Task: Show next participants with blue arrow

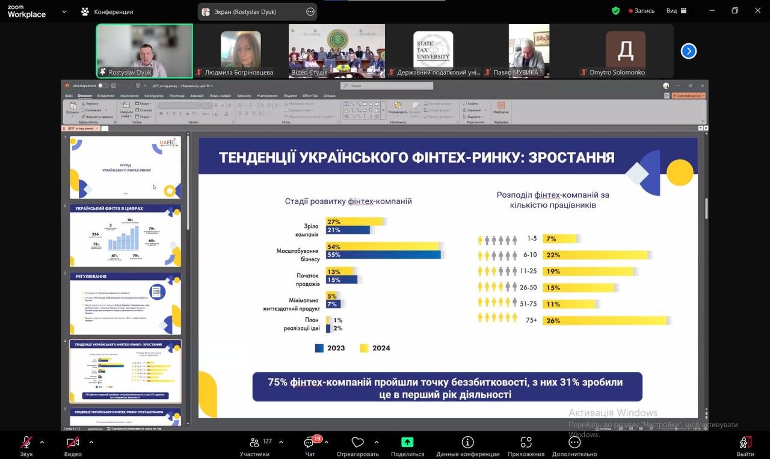Action: (688, 52)
